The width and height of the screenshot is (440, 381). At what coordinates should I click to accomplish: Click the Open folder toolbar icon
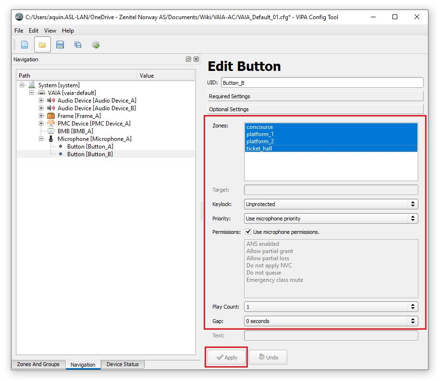[x=42, y=45]
